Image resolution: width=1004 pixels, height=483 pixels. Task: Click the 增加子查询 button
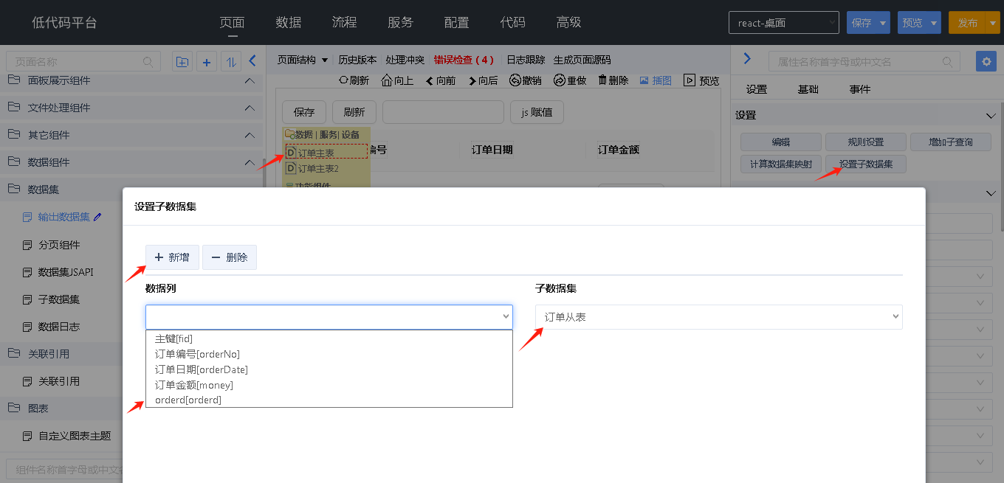tap(952, 142)
